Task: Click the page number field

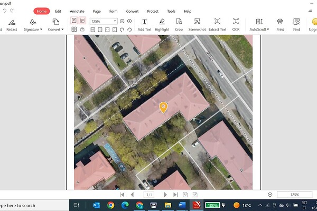Action: coord(148,195)
